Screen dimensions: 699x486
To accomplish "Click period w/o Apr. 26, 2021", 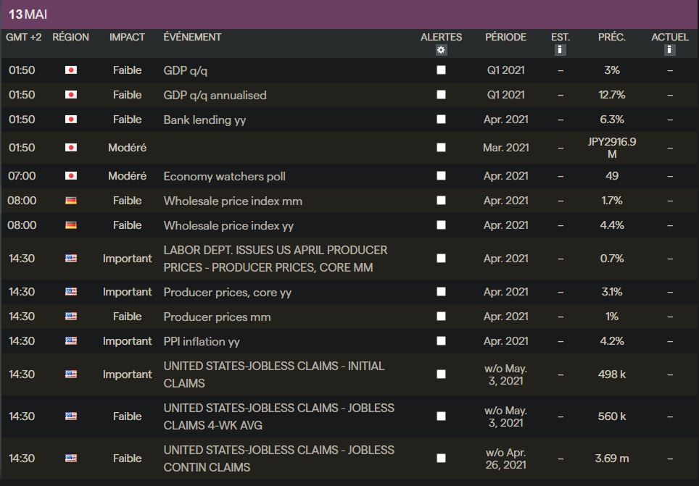I will point(505,458).
